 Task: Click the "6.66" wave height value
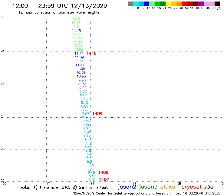click(x=89, y=147)
